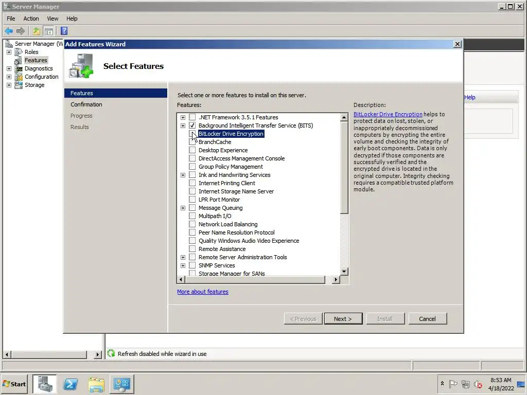Click Server Manager taskbar icon
The image size is (527, 395).
pyautogui.click(x=45, y=384)
